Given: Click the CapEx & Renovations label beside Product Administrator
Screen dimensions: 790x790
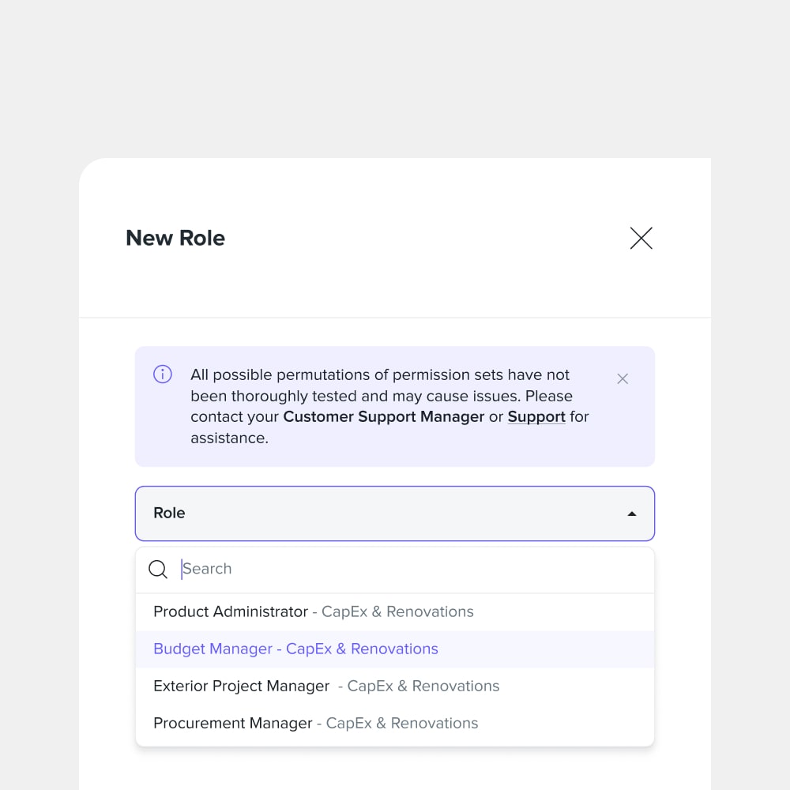Looking at the screenshot, I should [397, 611].
